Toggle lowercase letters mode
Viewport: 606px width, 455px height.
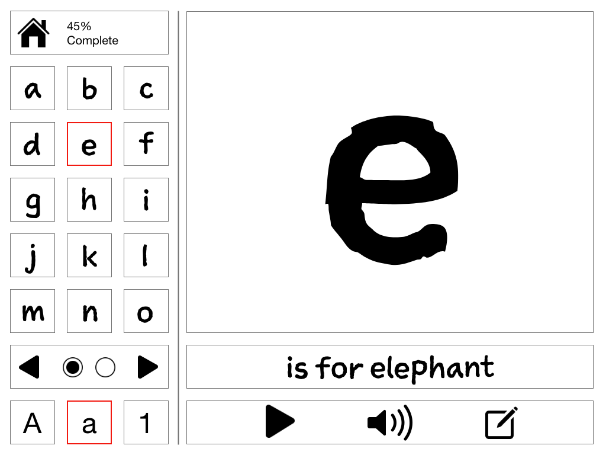click(89, 422)
